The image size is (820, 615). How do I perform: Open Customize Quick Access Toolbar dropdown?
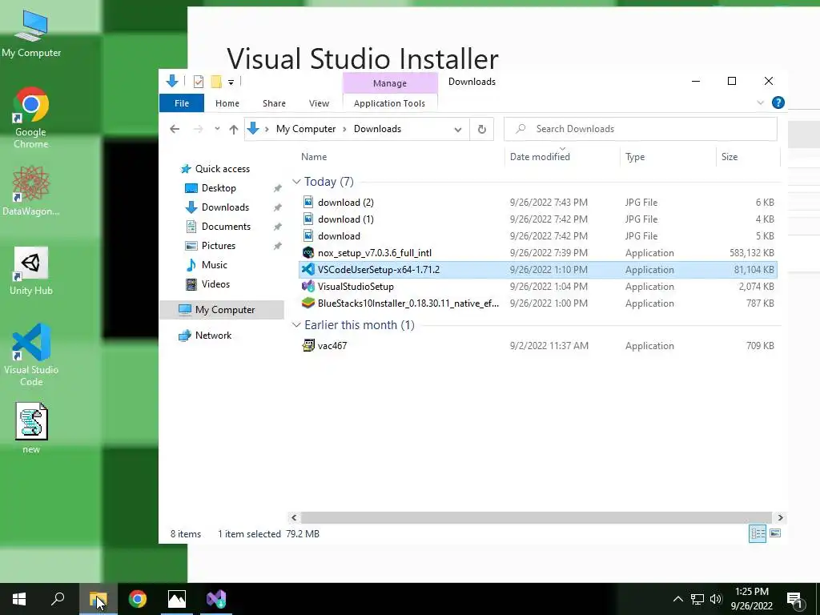pos(231,82)
